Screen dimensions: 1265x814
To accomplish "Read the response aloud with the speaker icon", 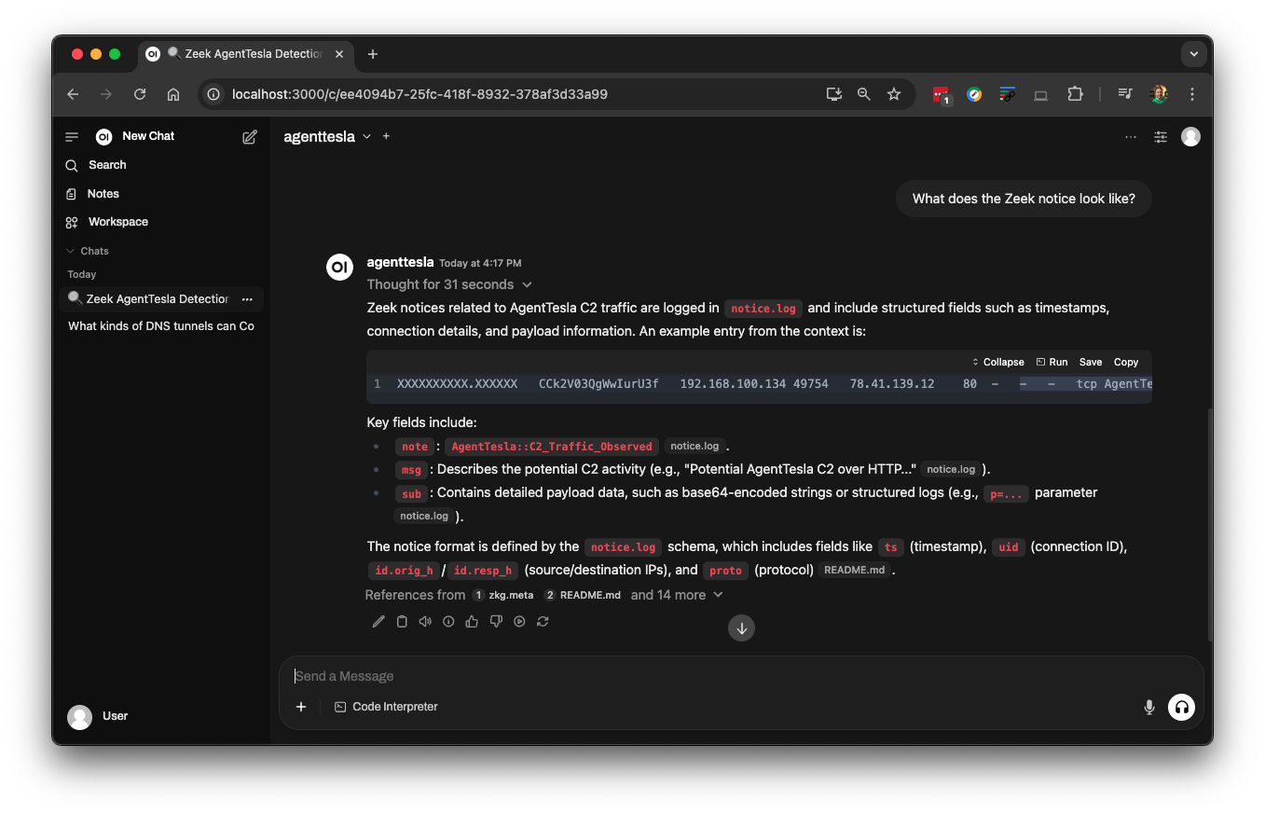I will point(425,622).
